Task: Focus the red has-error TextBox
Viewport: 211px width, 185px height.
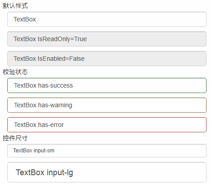Action: [107, 125]
